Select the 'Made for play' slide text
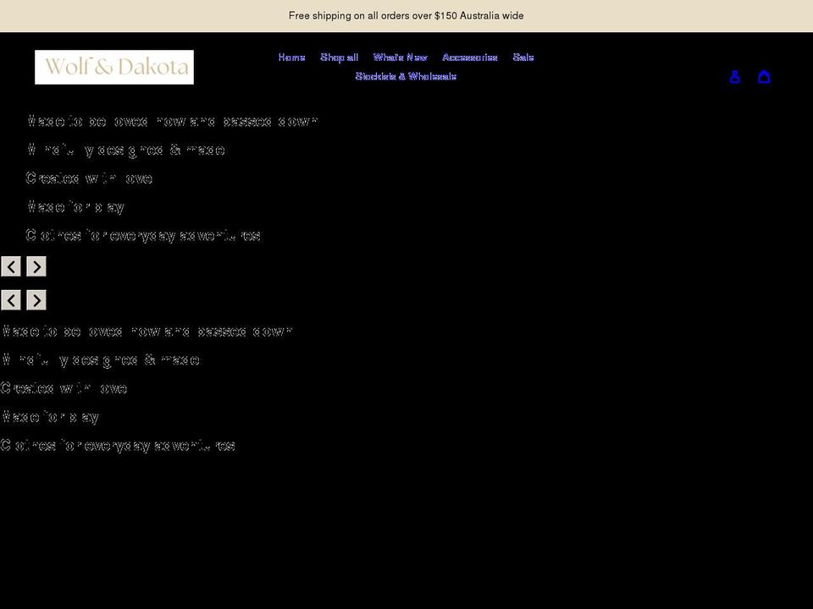The height and width of the screenshot is (609, 813). [76, 206]
